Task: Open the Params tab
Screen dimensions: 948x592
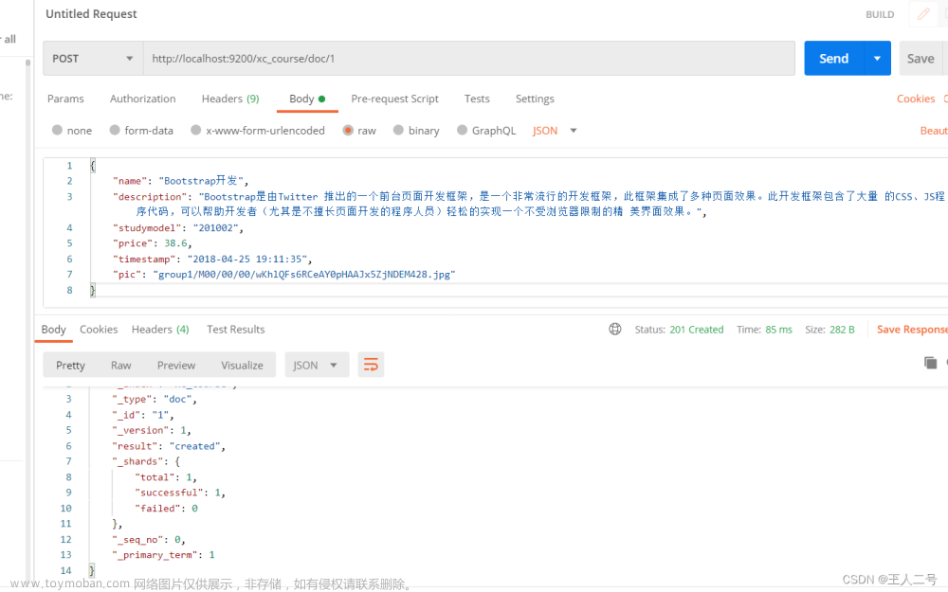Action: click(66, 99)
